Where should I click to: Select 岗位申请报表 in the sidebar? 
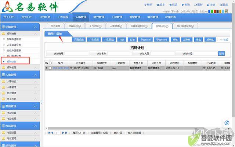(x=14, y=50)
